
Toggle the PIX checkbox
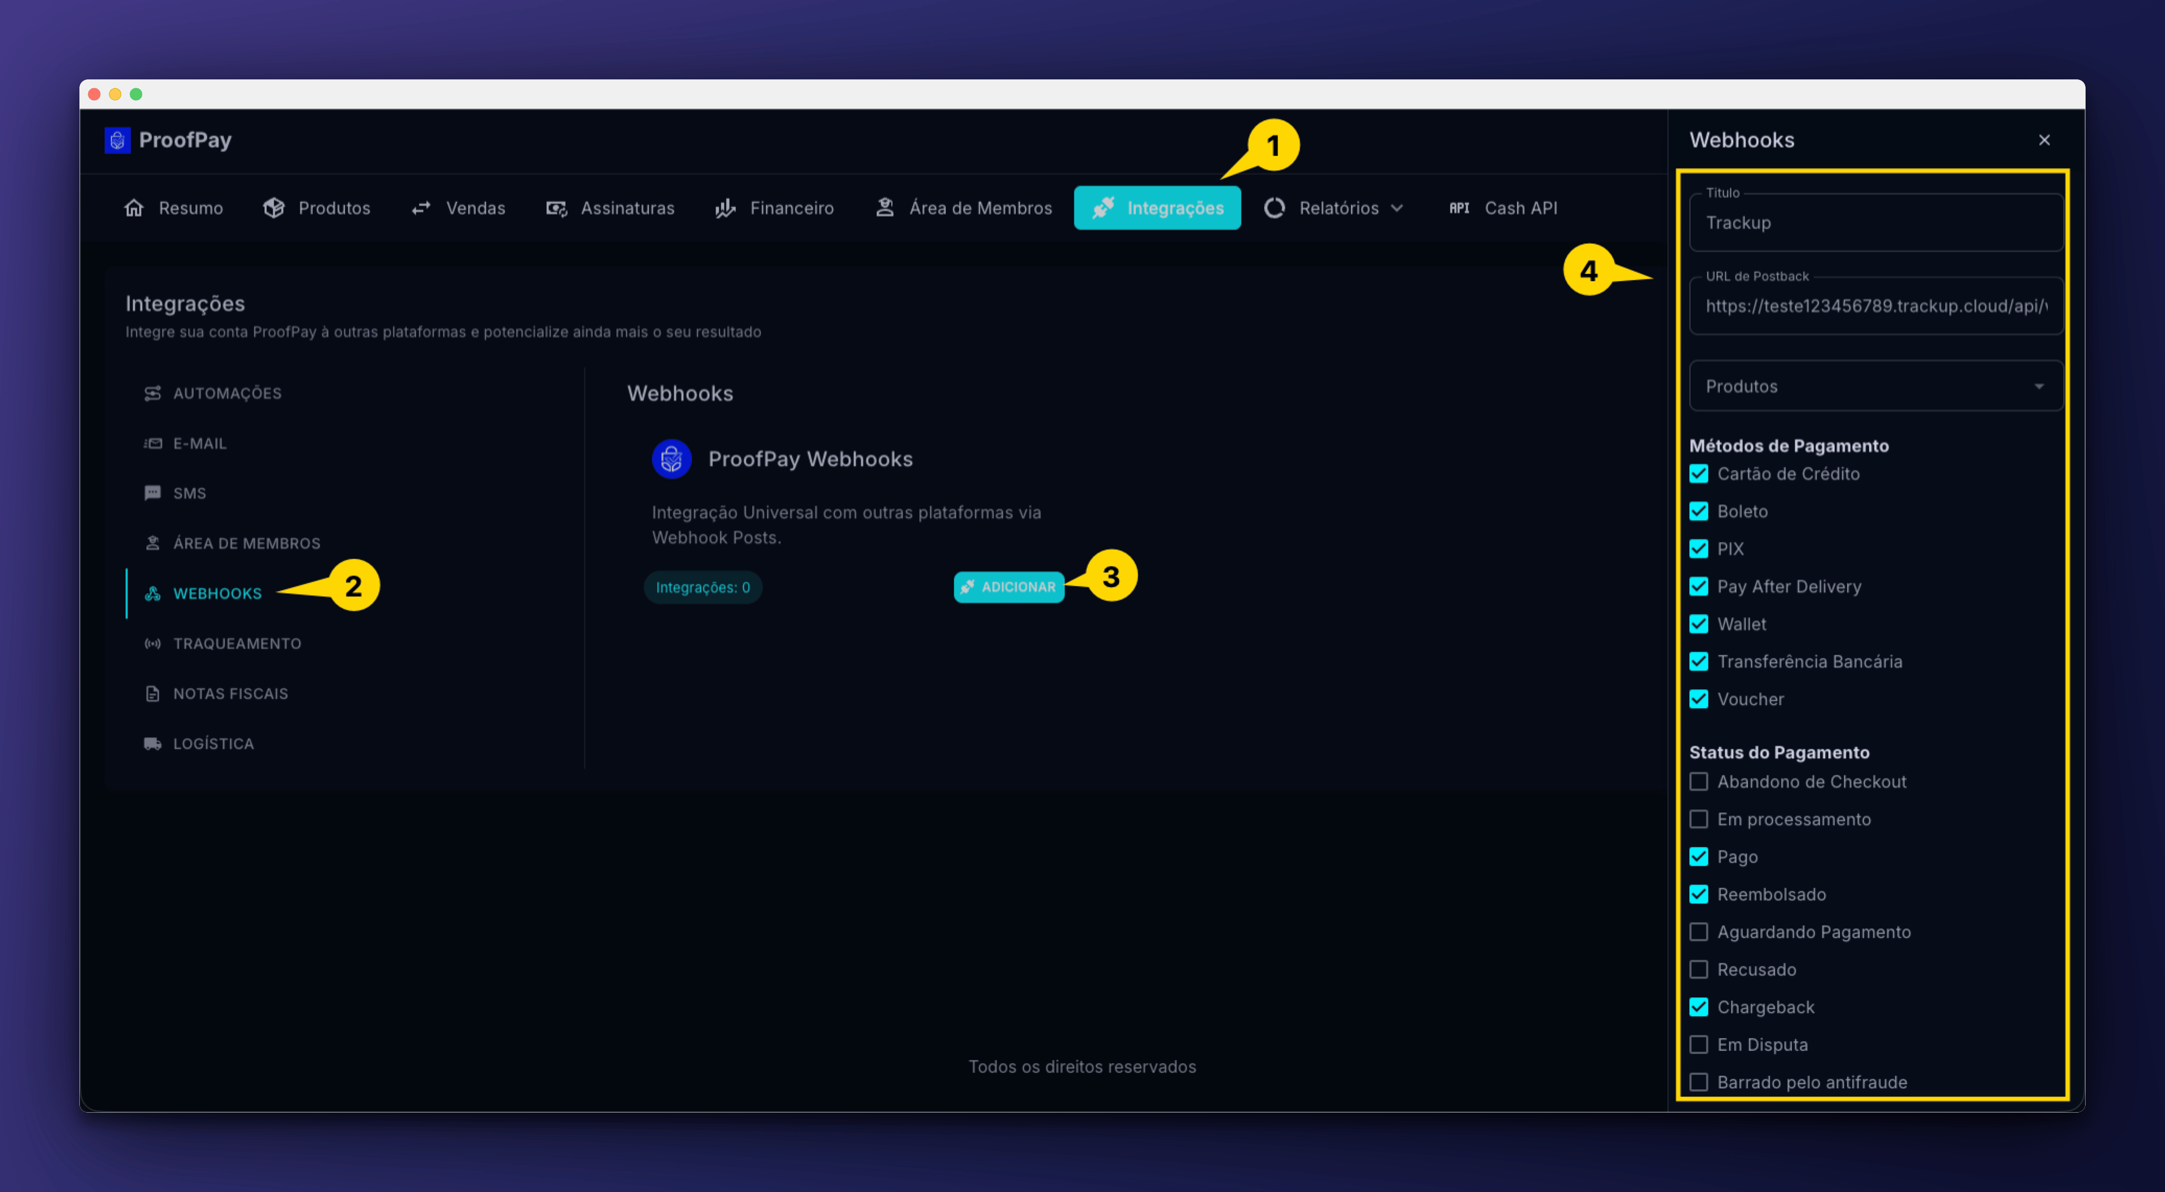1699,549
